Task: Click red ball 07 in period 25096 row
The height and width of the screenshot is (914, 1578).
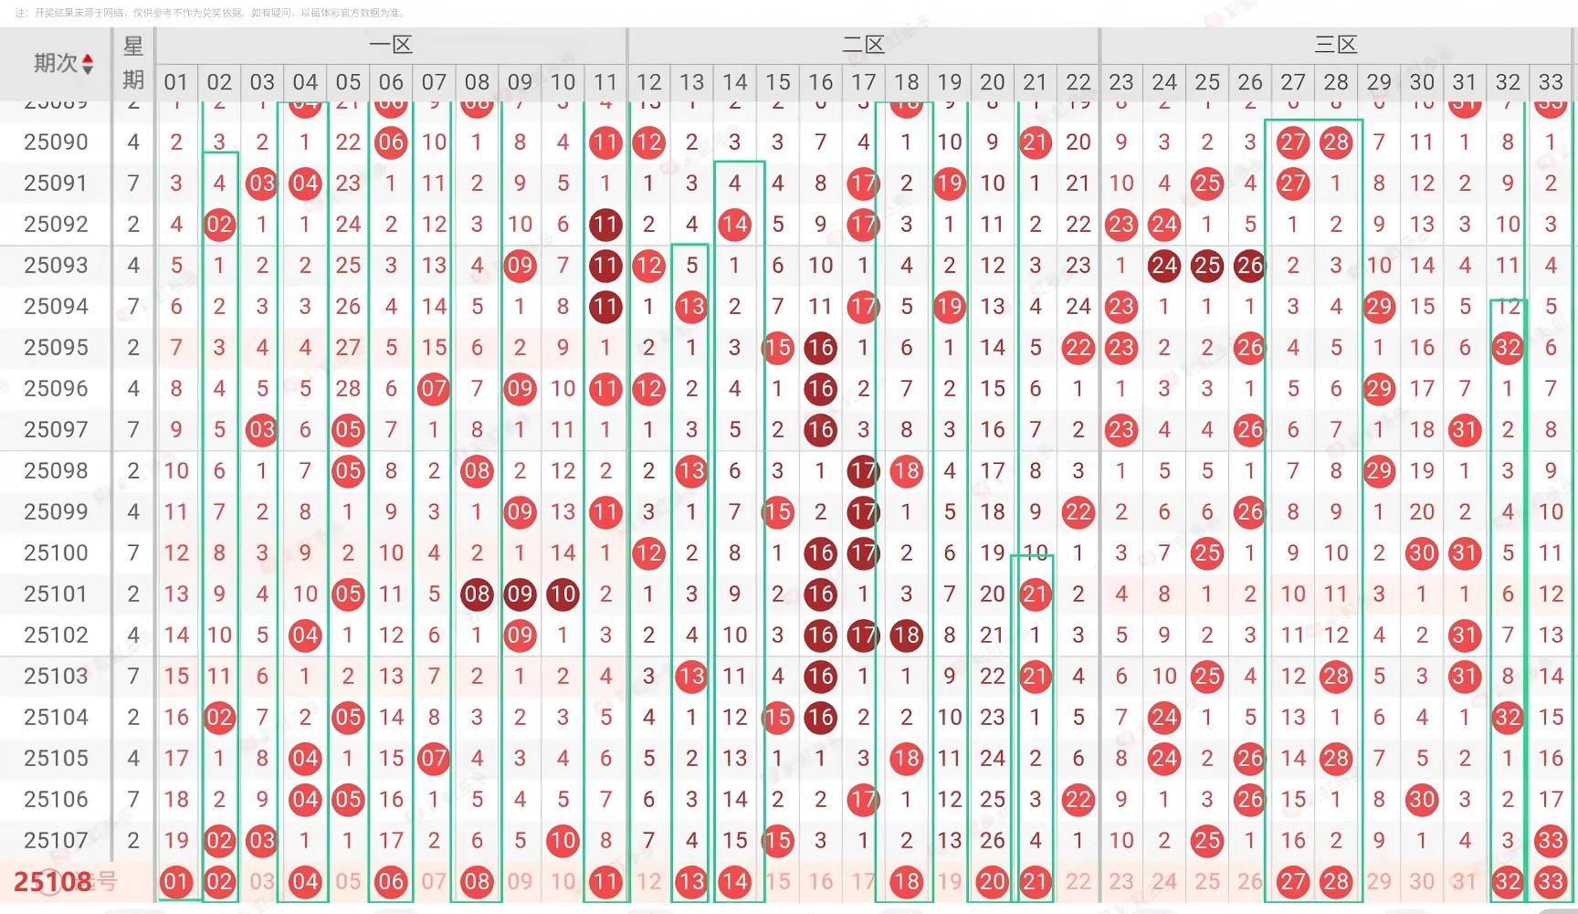Action: [x=434, y=389]
